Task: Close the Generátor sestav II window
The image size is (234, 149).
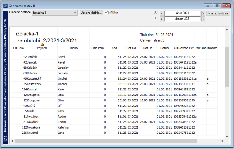Action: pyautogui.click(x=226, y=6)
